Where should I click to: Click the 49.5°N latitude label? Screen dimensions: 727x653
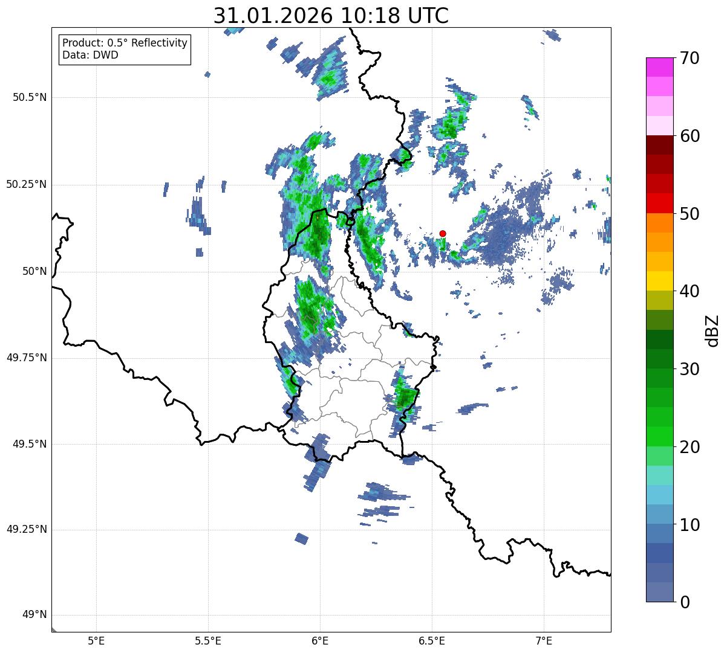pos(30,444)
